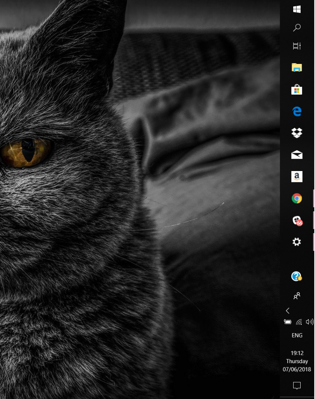Open Windows Settings via the gear icon
The height and width of the screenshot is (399, 315).
click(x=297, y=242)
